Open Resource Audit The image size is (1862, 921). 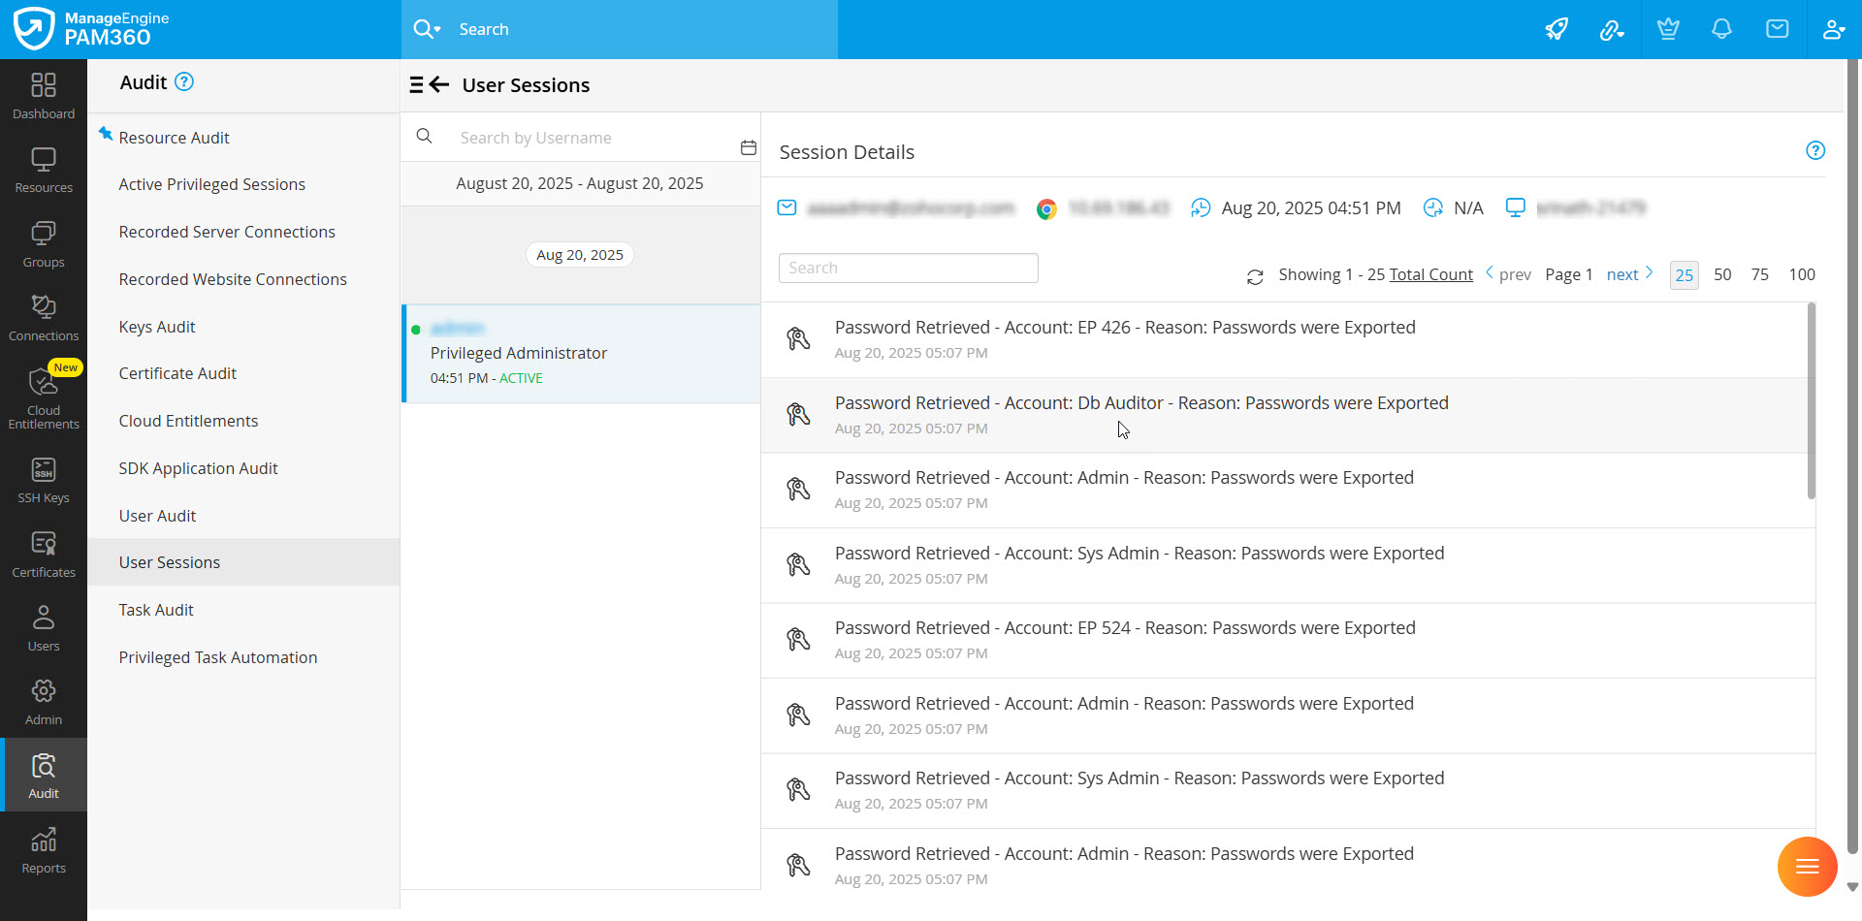point(174,138)
